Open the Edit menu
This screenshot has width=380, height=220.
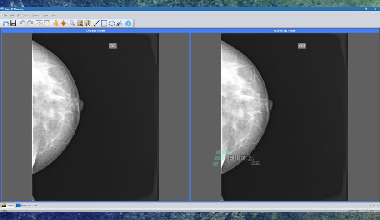[x=12, y=15]
